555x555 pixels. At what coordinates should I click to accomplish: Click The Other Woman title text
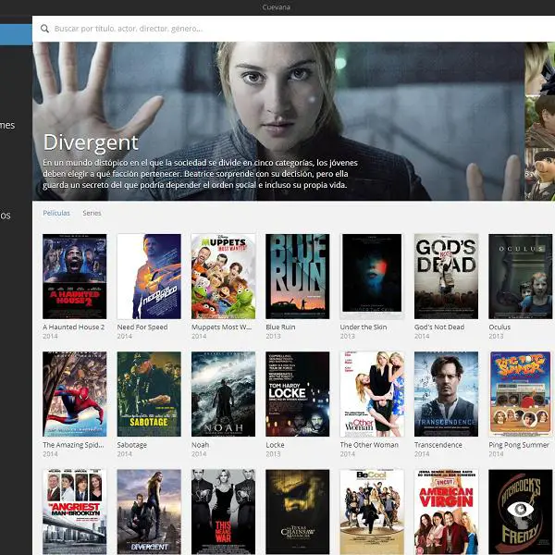click(369, 445)
